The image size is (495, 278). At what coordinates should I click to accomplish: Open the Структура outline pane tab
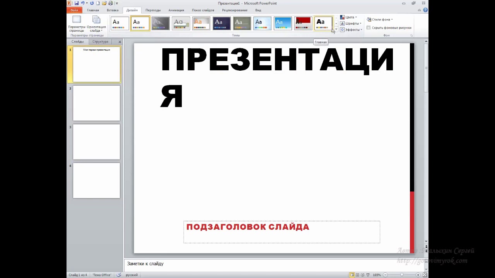[x=100, y=42]
